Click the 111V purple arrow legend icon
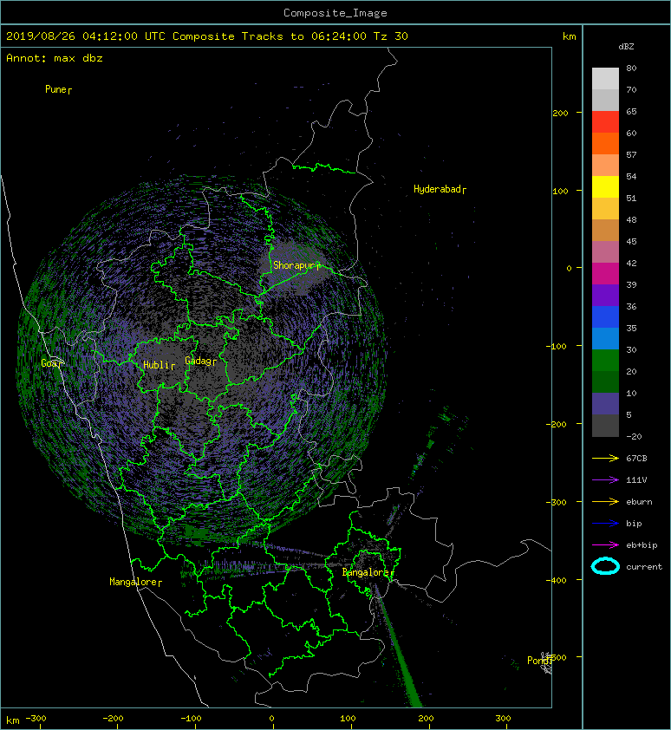671x730 pixels. pyautogui.click(x=605, y=480)
